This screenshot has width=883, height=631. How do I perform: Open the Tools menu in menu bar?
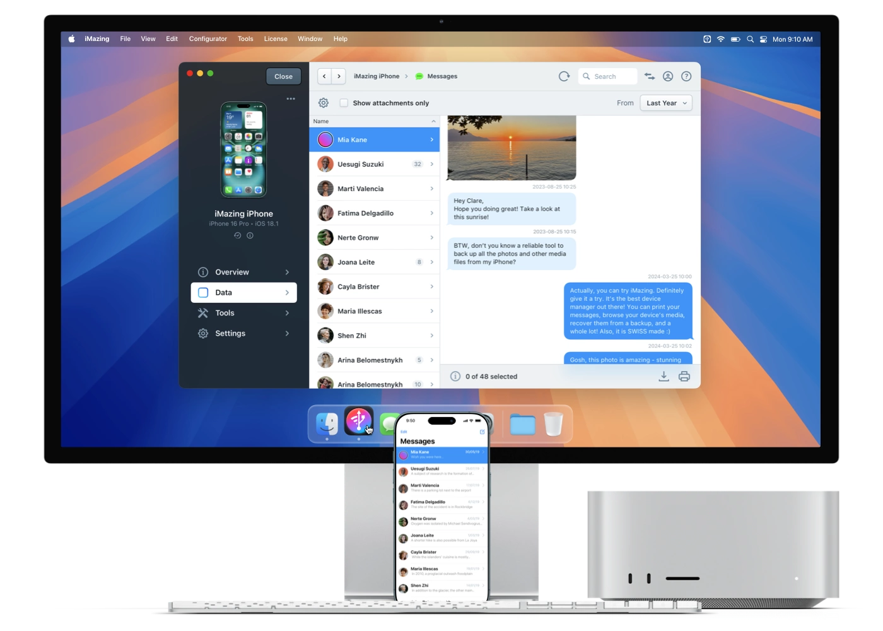pyautogui.click(x=245, y=39)
